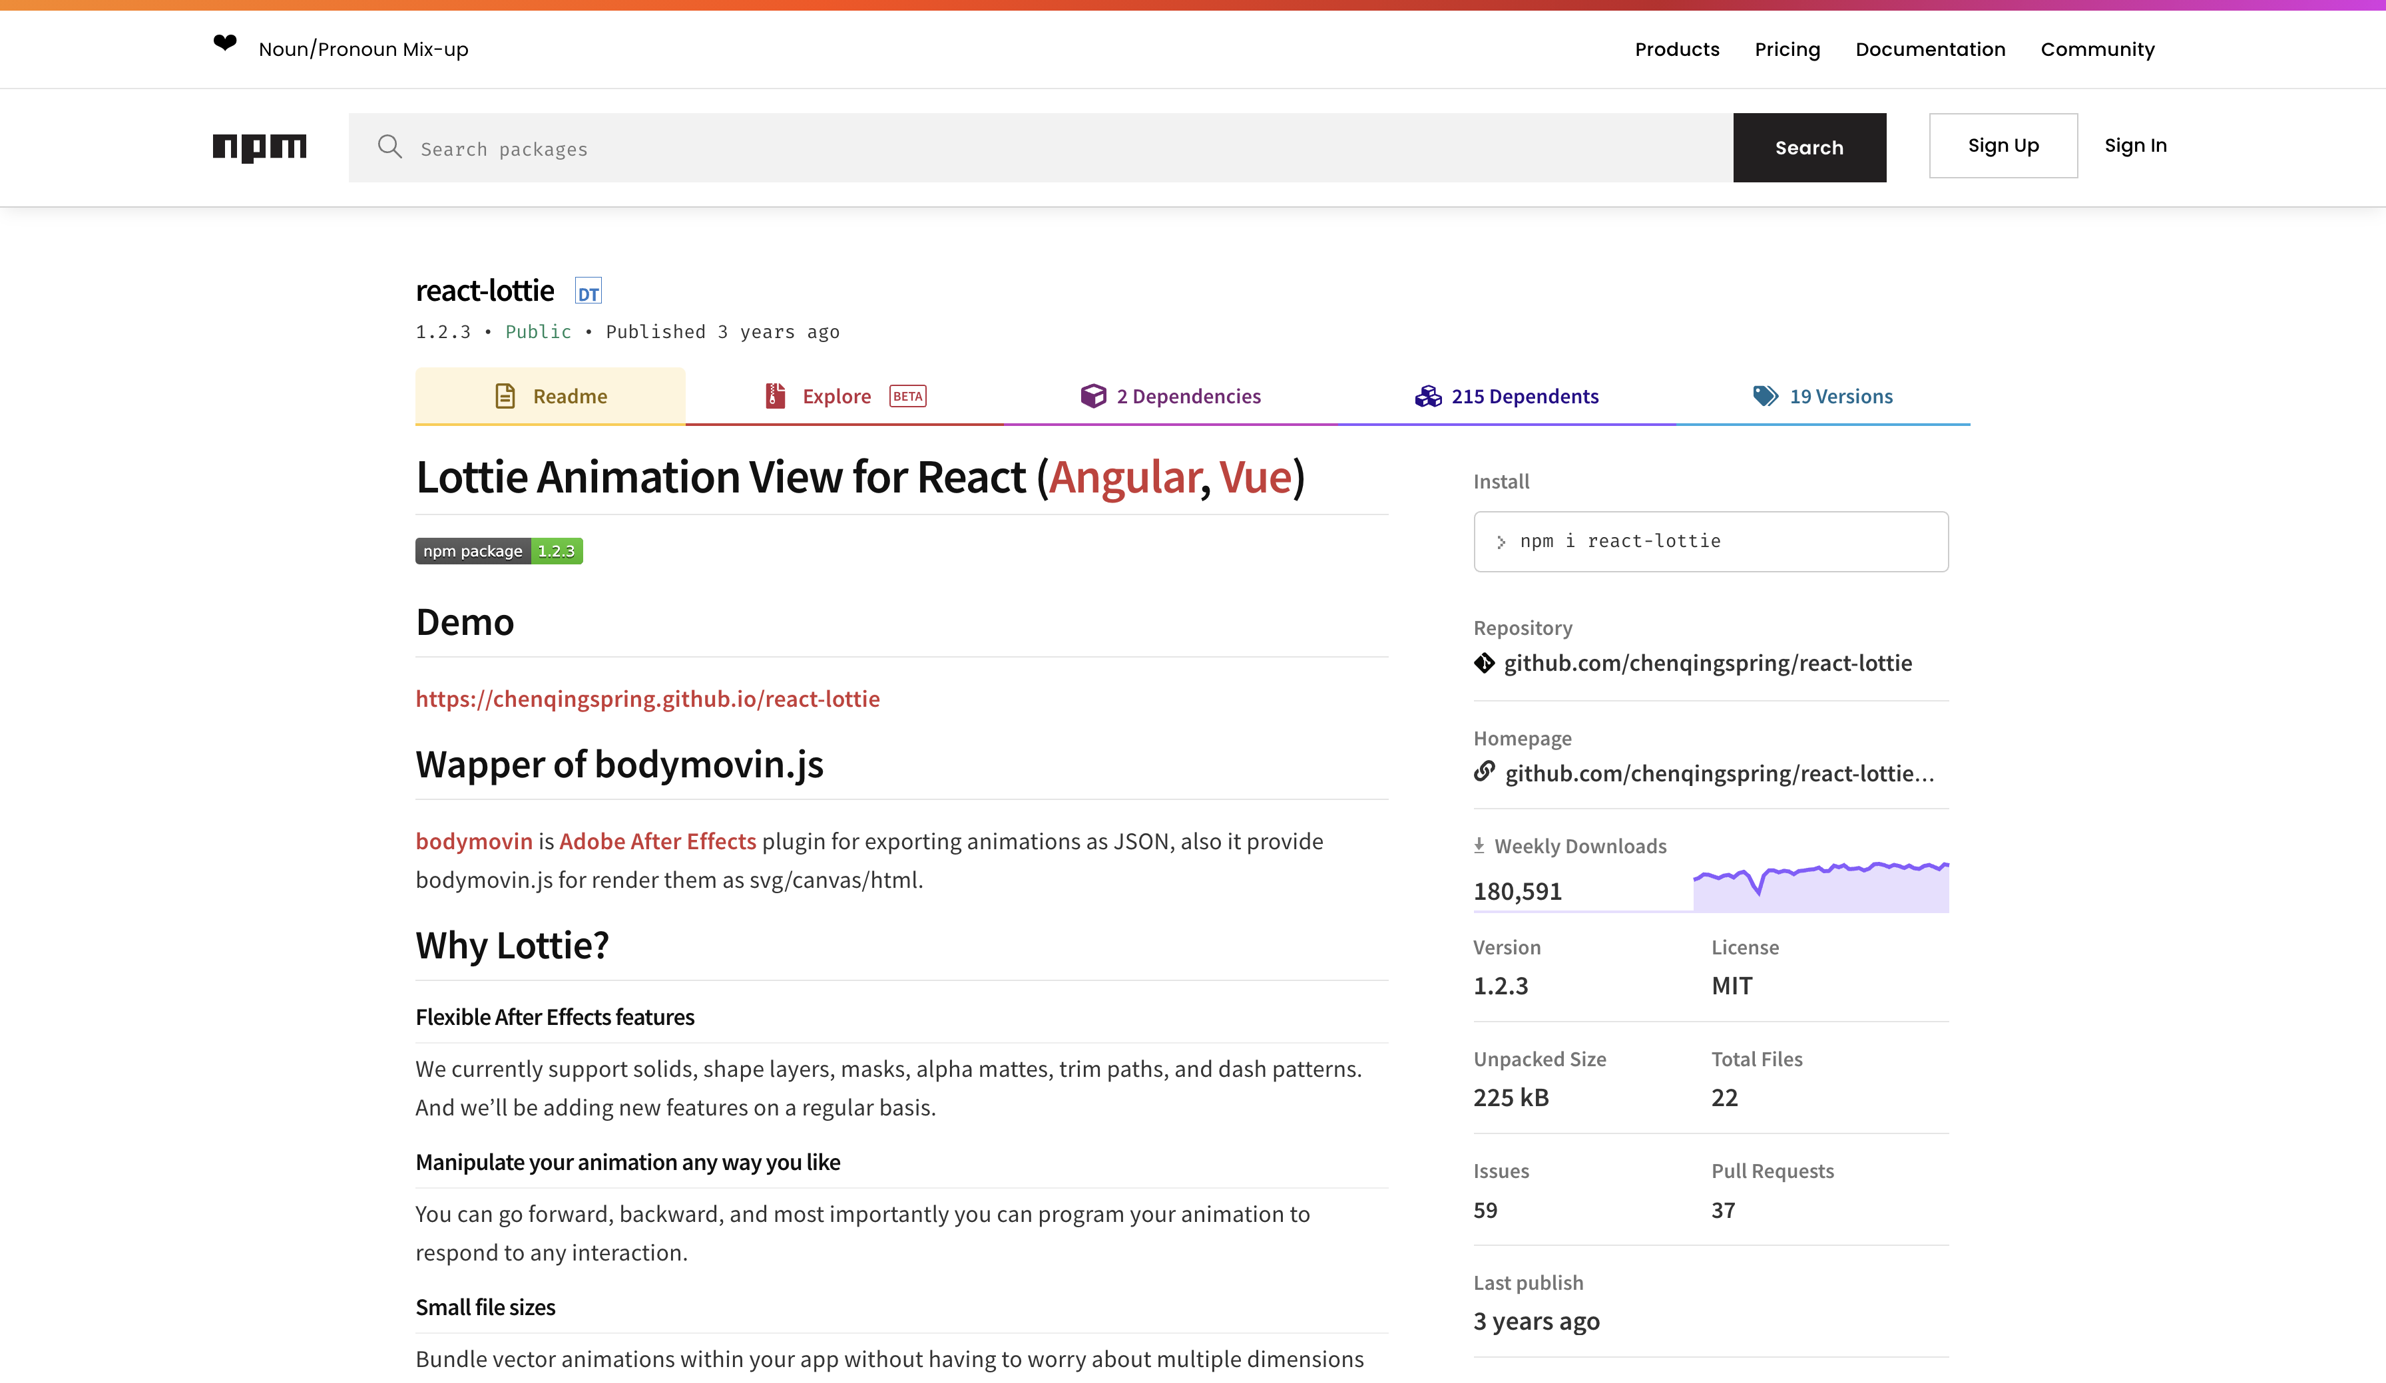Open the chenqingspring.github.io demo link
The height and width of the screenshot is (1383, 2386).
[x=648, y=699]
